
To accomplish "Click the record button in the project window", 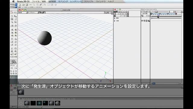I will point(117,12).
